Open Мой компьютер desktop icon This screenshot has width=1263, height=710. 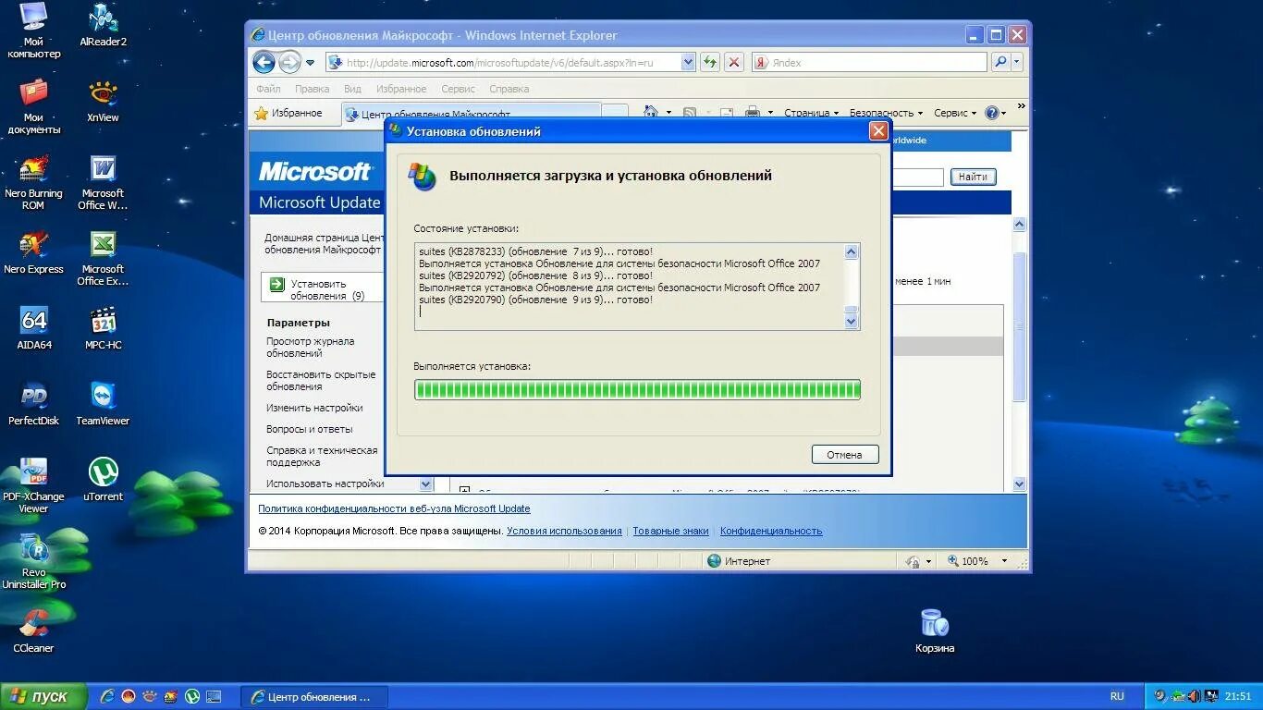click(33, 31)
